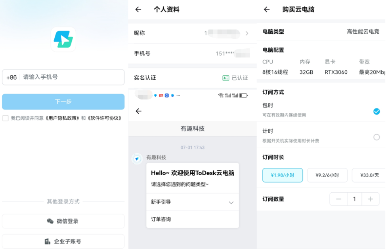Click the 有趣科技 chat title

click(193, 128)
